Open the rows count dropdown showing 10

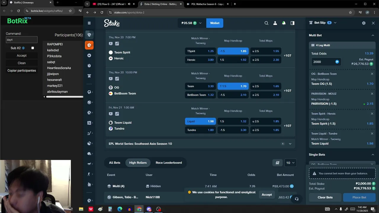[x=290, y=163]
